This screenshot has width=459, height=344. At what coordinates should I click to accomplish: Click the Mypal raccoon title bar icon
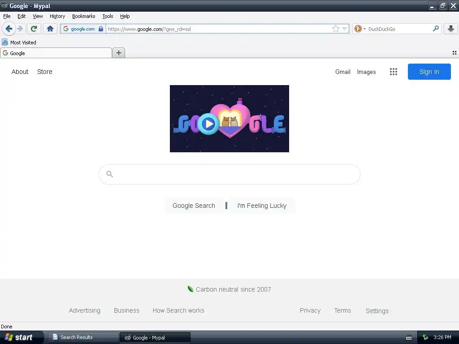pos(4,5)
